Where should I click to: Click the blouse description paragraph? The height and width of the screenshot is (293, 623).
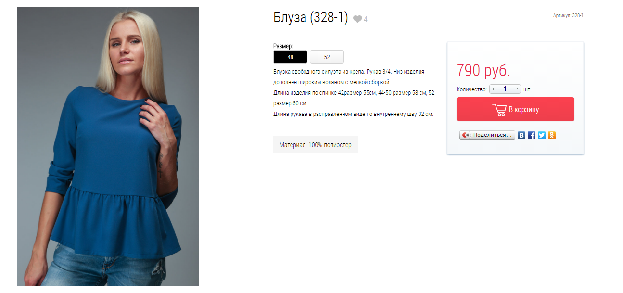[354, 93]
